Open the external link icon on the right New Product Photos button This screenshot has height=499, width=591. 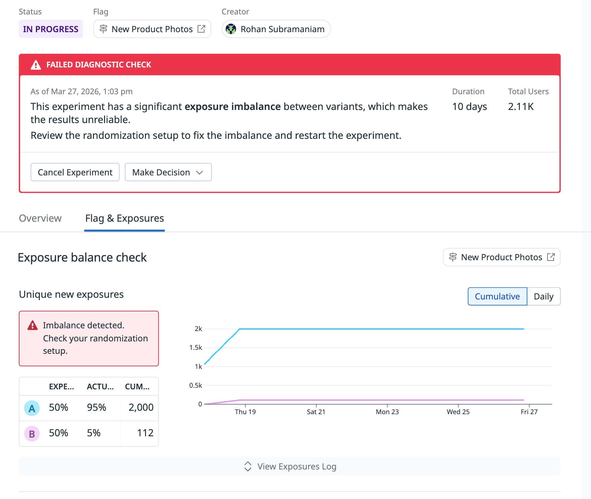pyautogui.click(x=551, y=257)
